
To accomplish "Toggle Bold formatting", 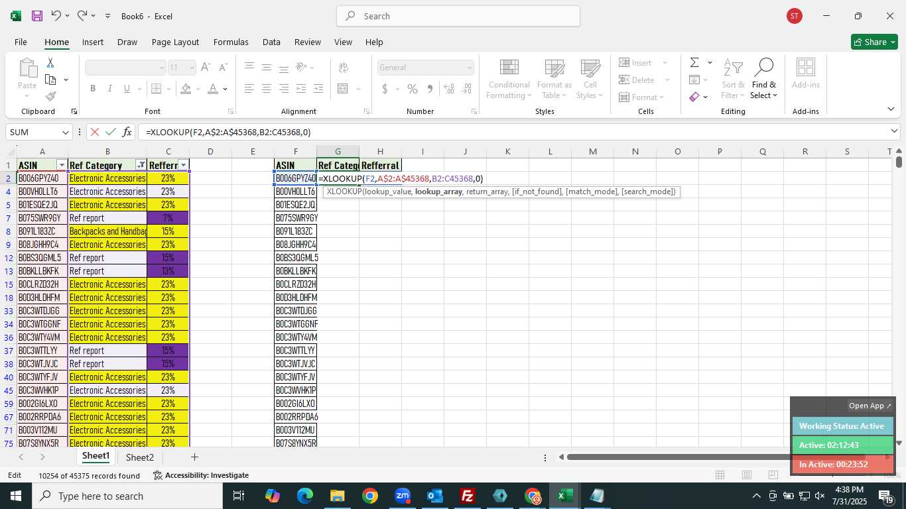I will [x=93, y=89].
